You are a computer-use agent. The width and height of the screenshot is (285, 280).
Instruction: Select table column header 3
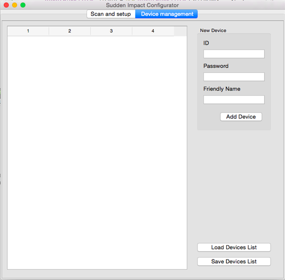(111, 31)
